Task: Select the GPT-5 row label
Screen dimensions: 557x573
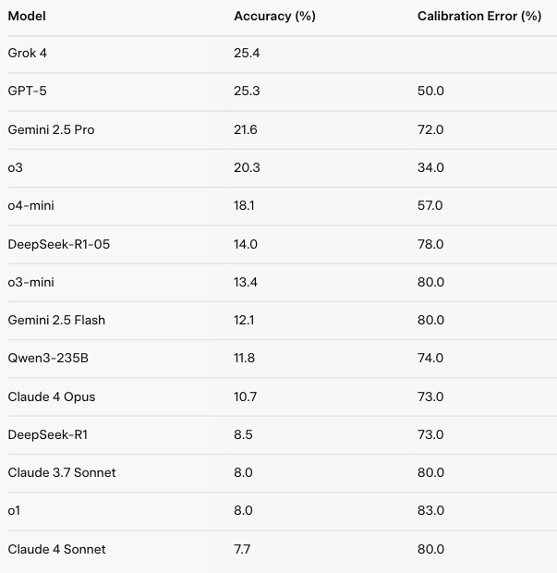Action: coord(28,91)
